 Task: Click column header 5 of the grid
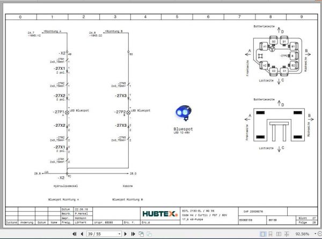click(177, 17)
